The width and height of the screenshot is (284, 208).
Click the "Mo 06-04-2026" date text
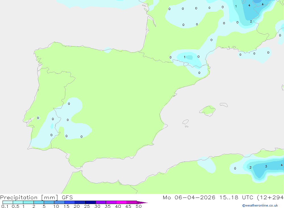(189, 198)
